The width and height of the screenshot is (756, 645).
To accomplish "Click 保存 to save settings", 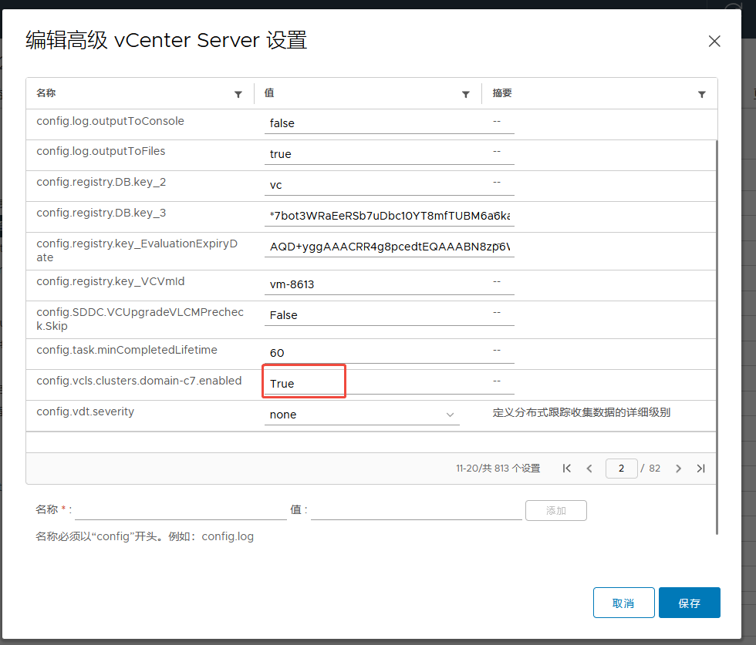I will tap(690, 603).
